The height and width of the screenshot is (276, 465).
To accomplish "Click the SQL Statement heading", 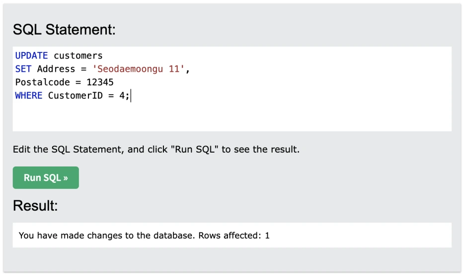I will 64,30.
